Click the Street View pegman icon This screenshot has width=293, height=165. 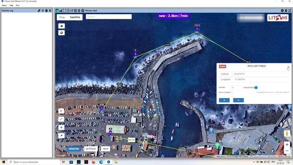pyautogui.click(x=287, y=133)
